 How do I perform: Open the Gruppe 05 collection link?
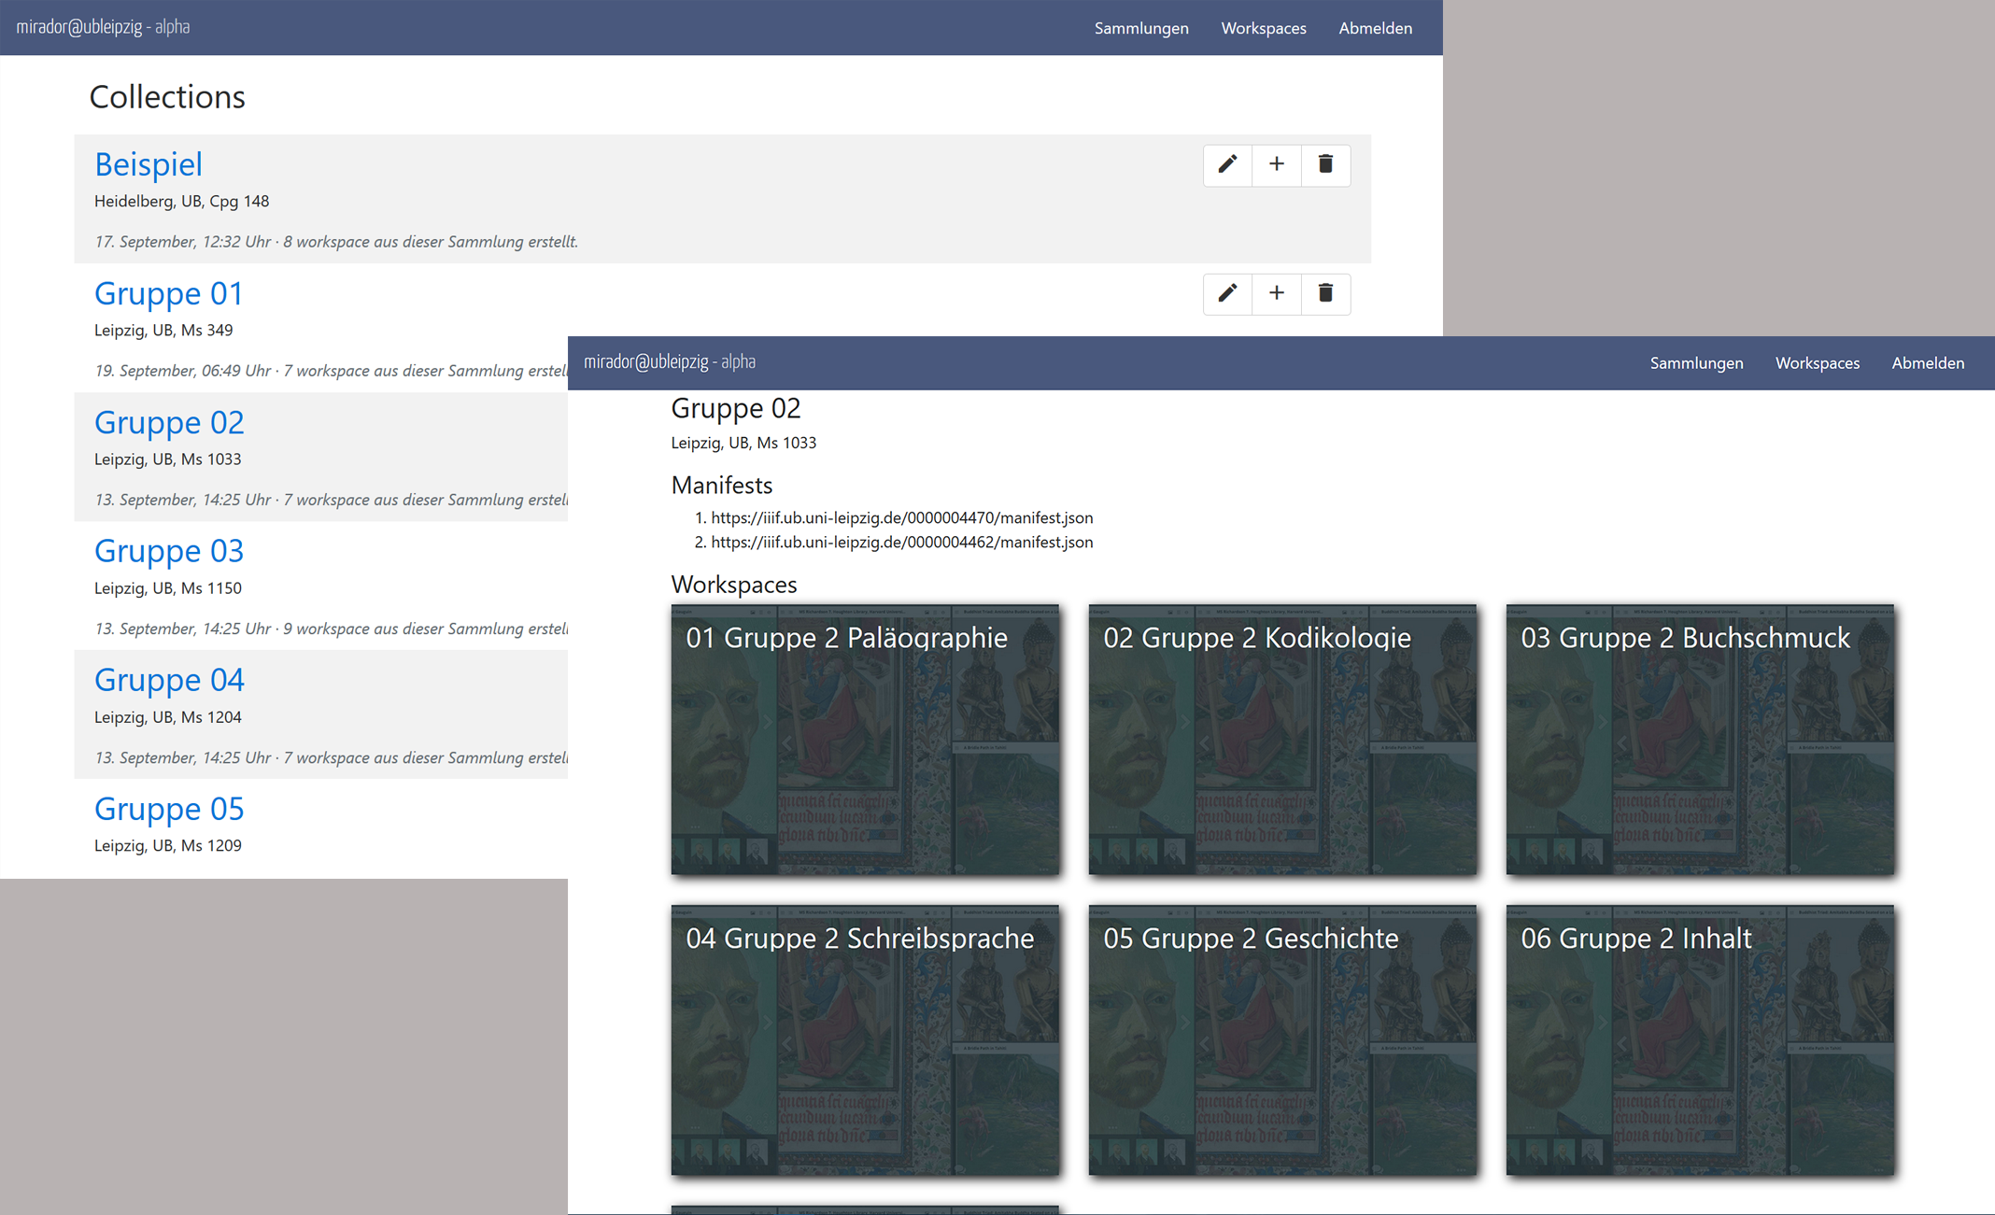point(169,809)
